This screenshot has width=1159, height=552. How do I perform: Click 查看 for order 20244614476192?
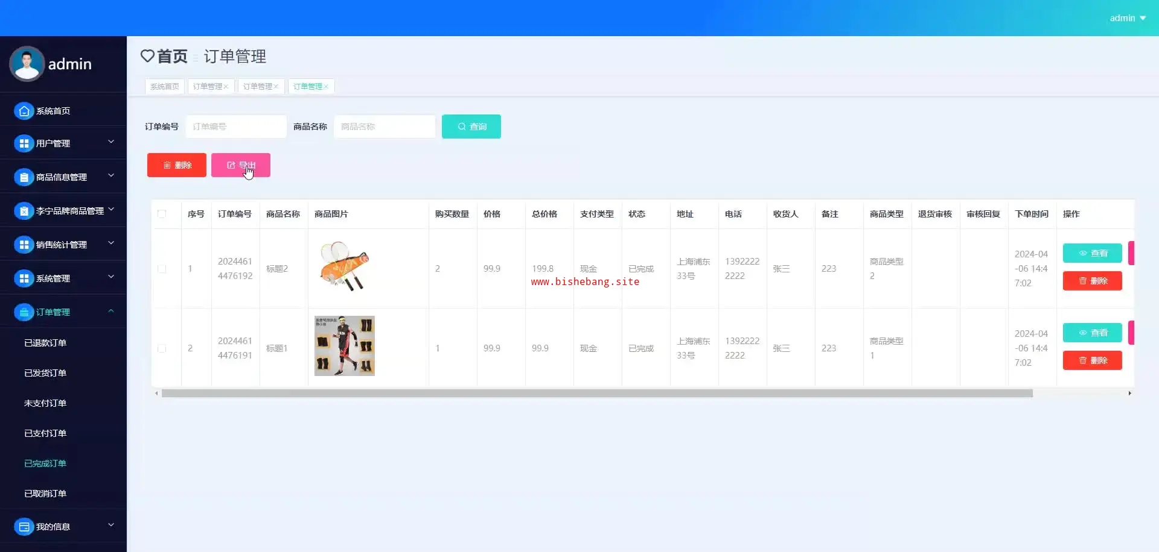point(1093,253)
